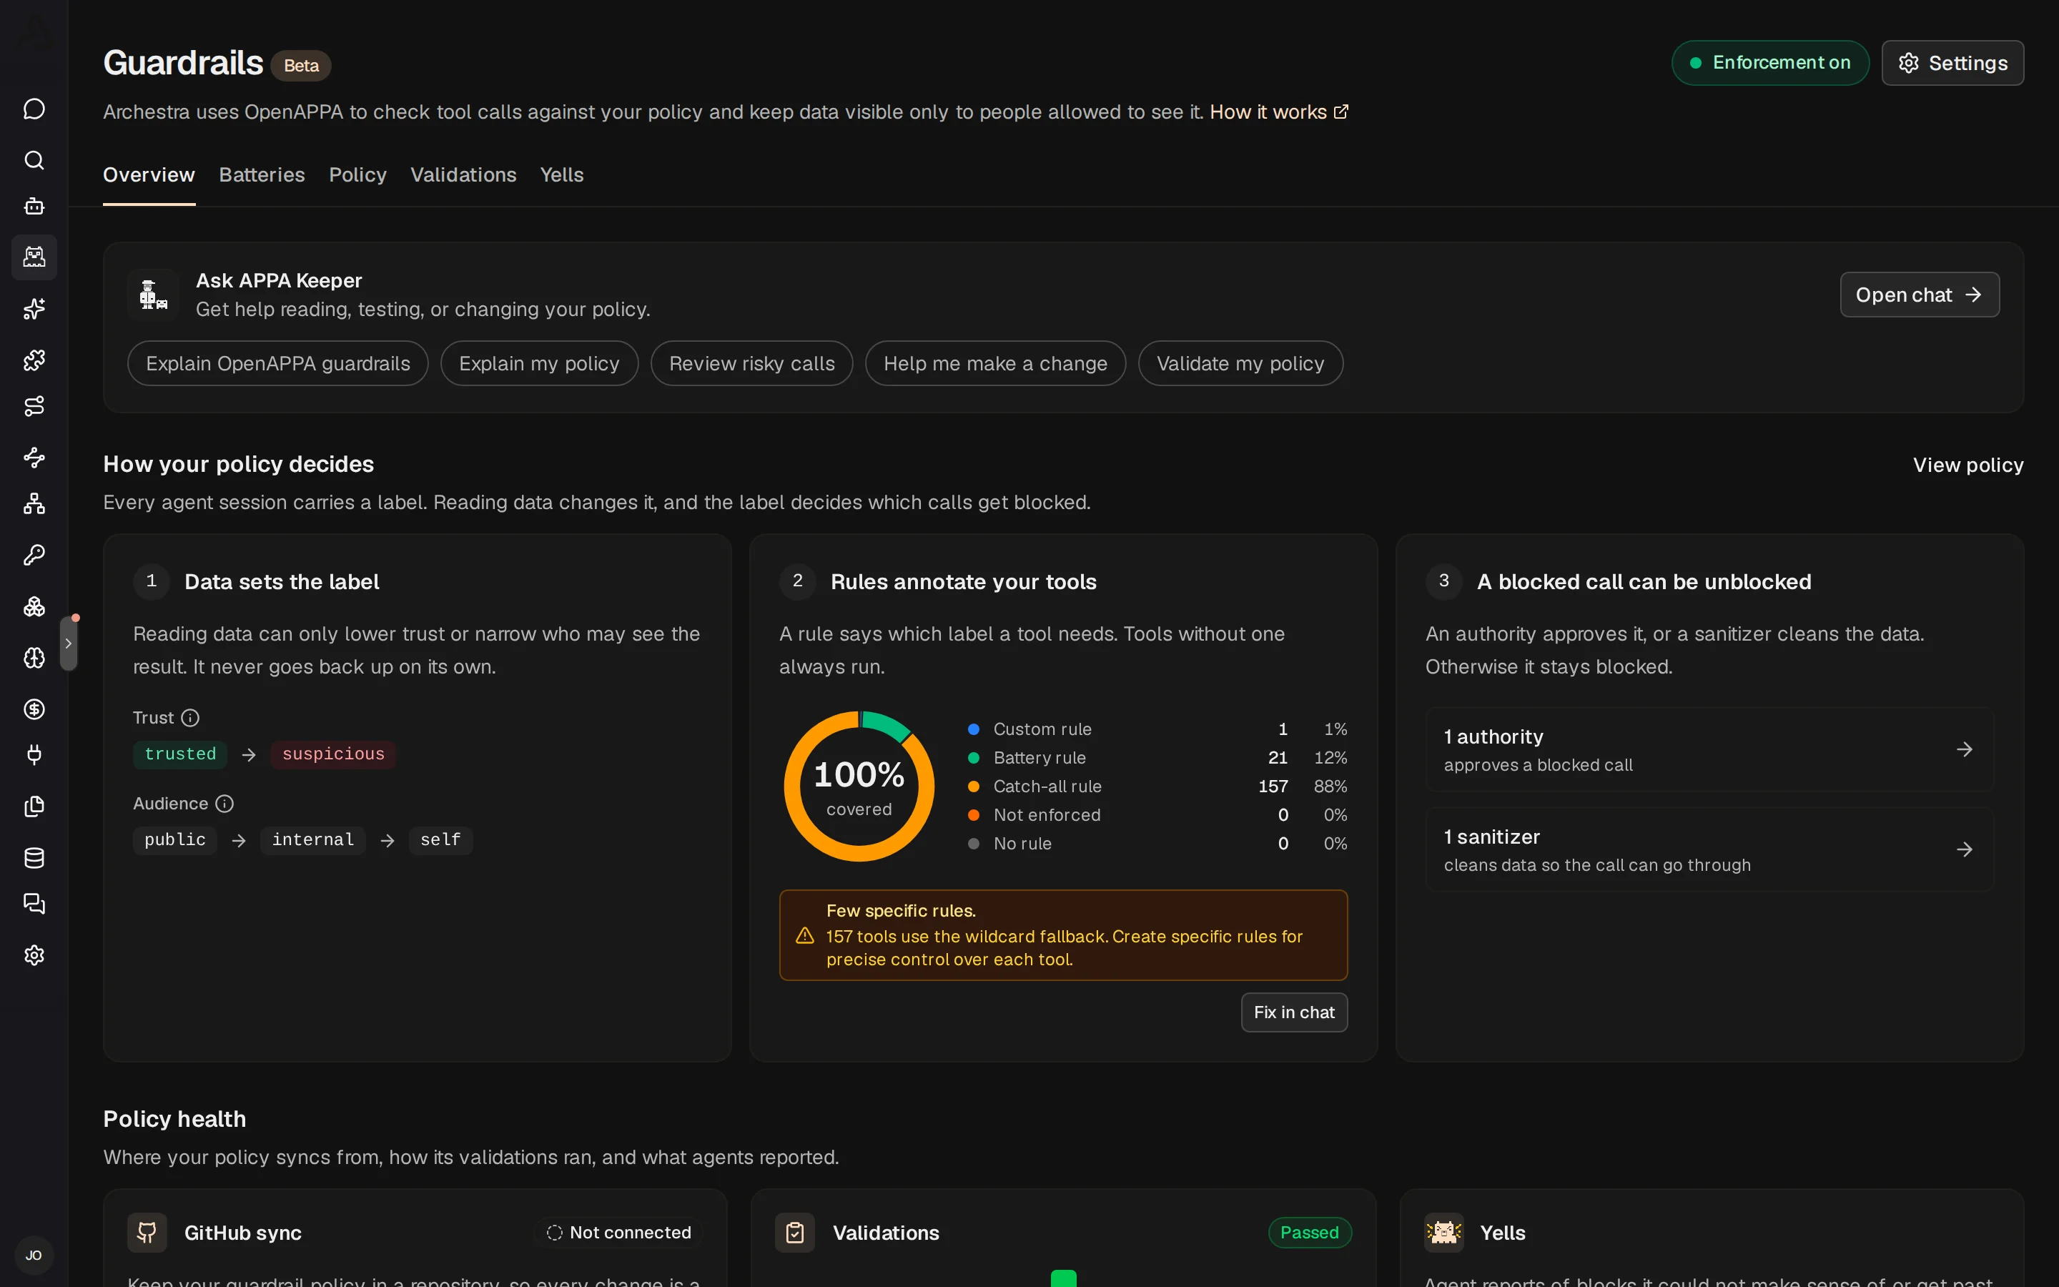Viewport: 2059px width, 1287px height.
Task: Click the APPA Keeper pixel robot icon
Action: coord(153,295)
